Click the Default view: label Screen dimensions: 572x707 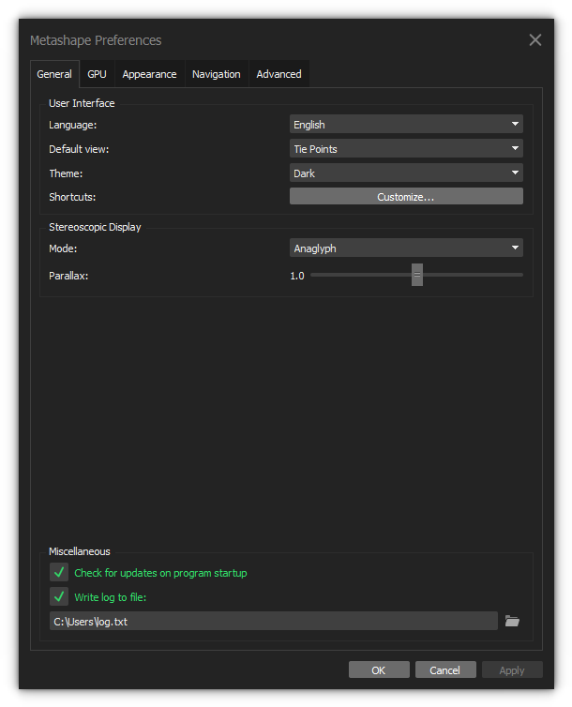point(79,149)
